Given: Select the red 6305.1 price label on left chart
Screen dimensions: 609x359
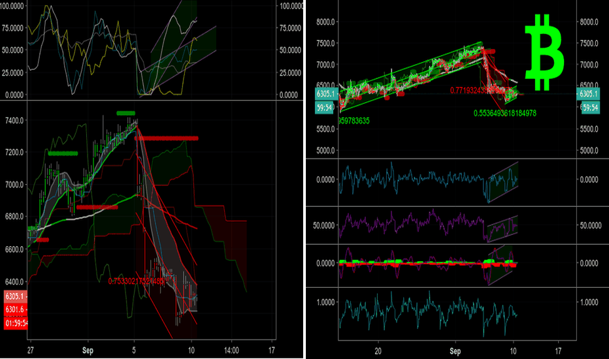Looking at the screenshot, I should tap(15, 296).
